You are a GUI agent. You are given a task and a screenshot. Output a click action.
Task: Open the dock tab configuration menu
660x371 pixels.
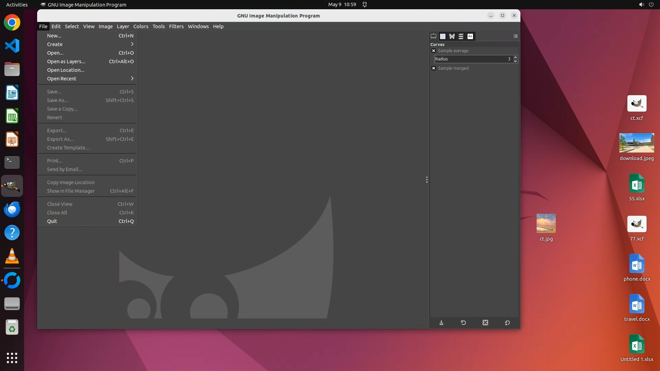[515, 36]
